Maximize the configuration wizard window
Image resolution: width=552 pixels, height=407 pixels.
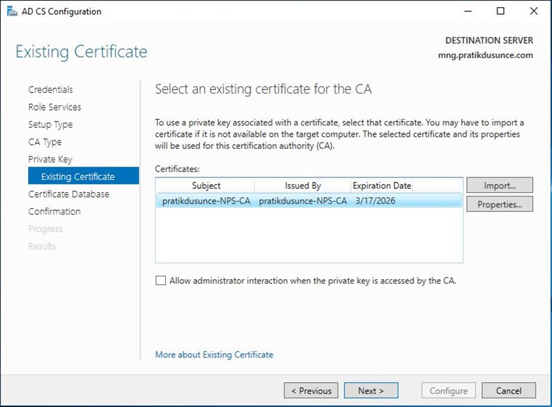[500, 11]
